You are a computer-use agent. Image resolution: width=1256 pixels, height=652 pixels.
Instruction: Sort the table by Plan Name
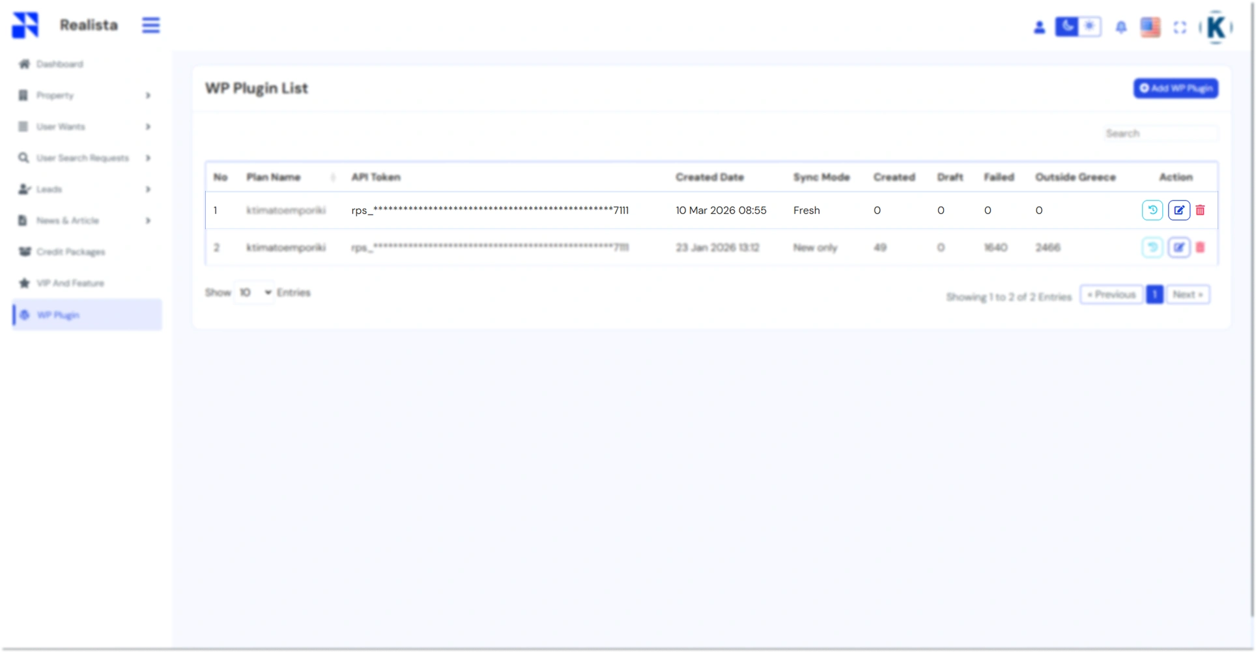[333, 177]
